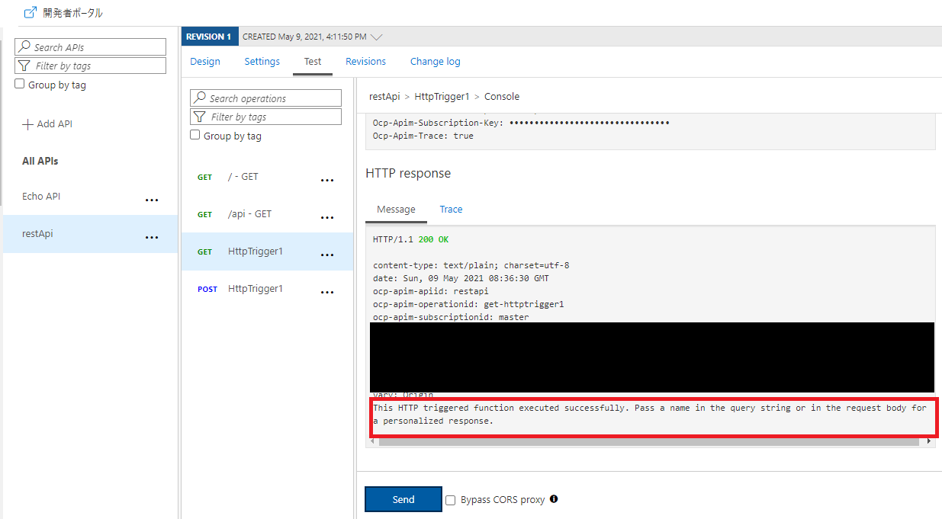942x519 pixels.
Task: Open ellipsis menu for POST HttpTrigger1
Action: tap(327, 292)
